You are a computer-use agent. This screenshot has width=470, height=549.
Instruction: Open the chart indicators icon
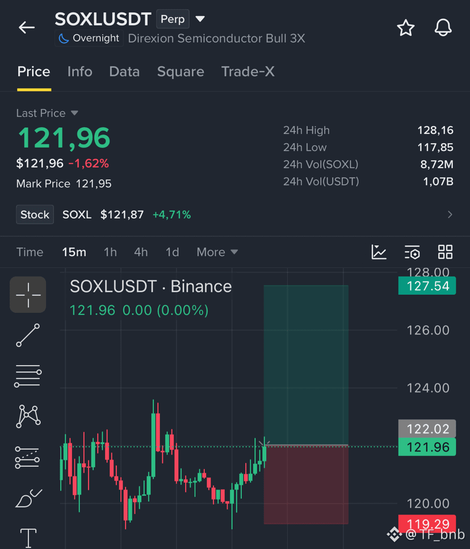coord(379,252)
